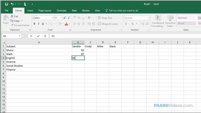Expand the Copy dropdown arrow

(22, 21)
